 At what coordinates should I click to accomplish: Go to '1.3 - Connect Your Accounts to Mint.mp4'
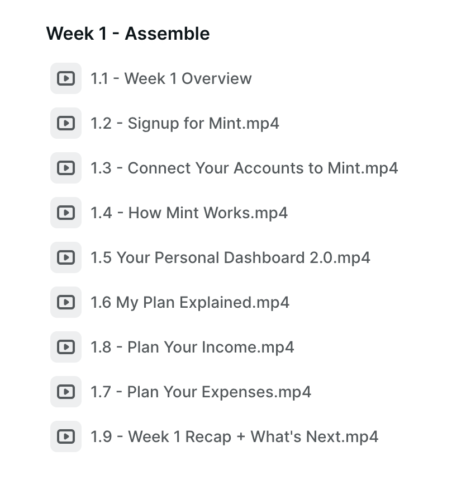[244, 168]
